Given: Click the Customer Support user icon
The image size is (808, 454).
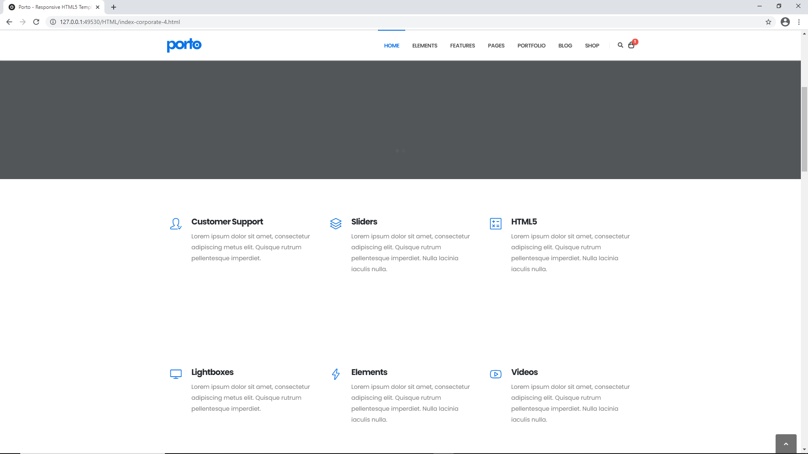Looking at the screenshot, I should click(x=175, y=224).
